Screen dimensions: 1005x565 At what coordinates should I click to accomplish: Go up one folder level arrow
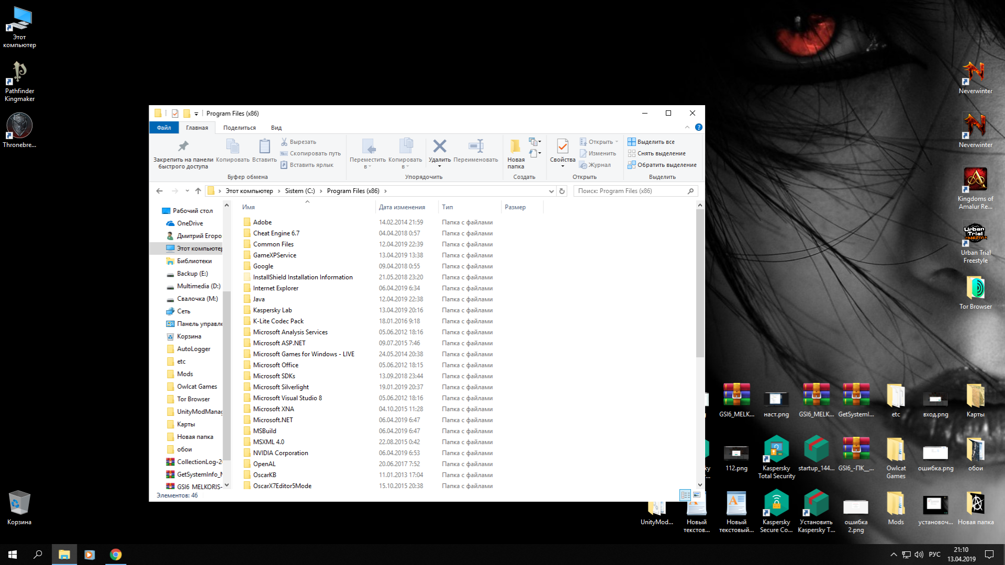[x=198, y=191]
